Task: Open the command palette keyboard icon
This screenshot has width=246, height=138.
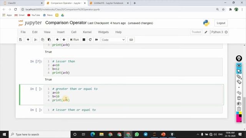Action: pyautogui.click(x=131, y=40)
